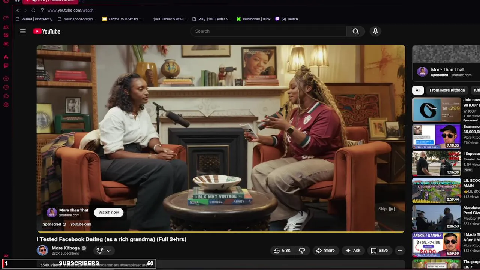Open (9) Twitch bookmark
The height and width of the screenshot is (270, 480).
[286, 19]
